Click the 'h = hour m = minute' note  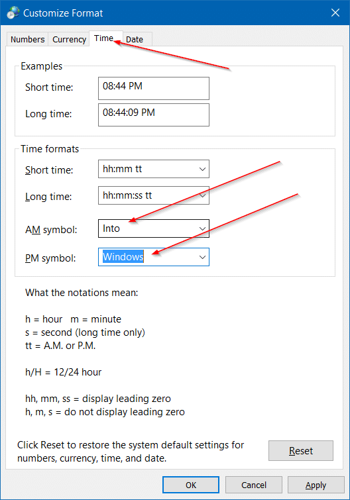point(73,319)
